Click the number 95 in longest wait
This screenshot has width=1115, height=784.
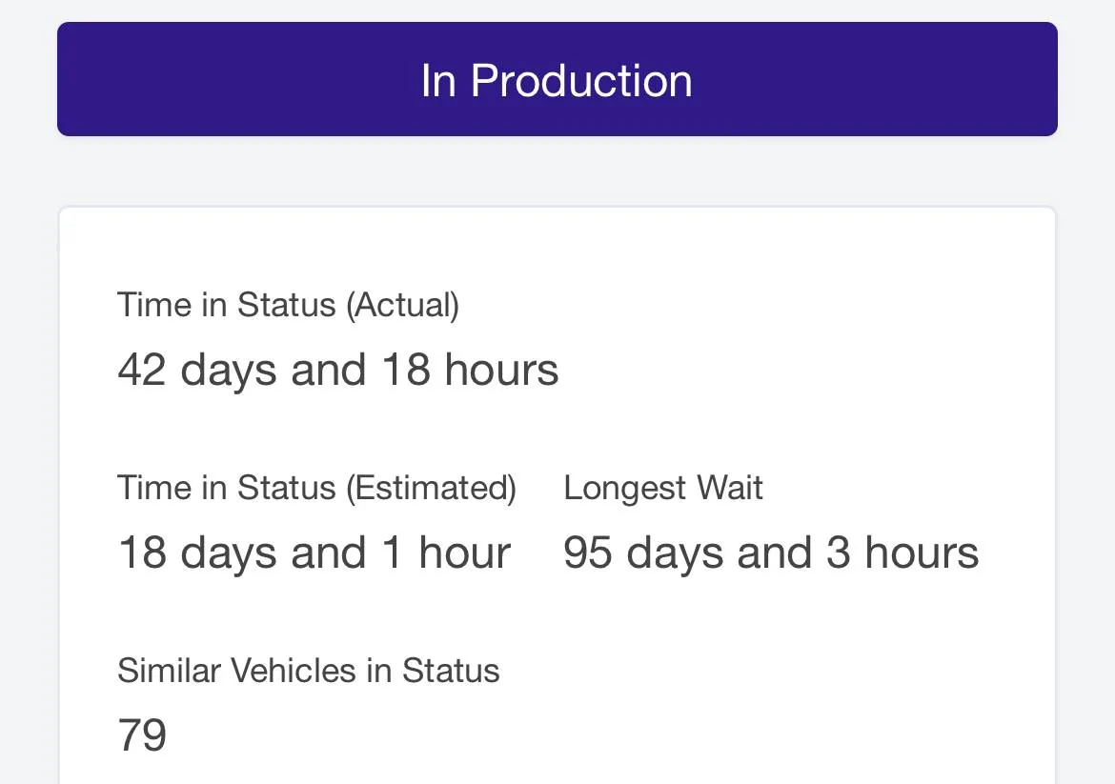(588, 553)
